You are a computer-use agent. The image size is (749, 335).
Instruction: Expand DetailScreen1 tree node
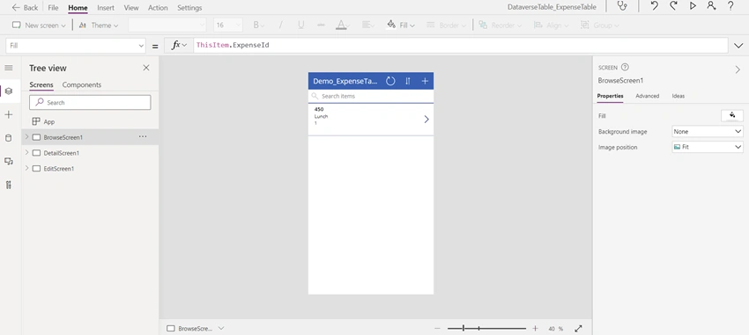point(26,153)
